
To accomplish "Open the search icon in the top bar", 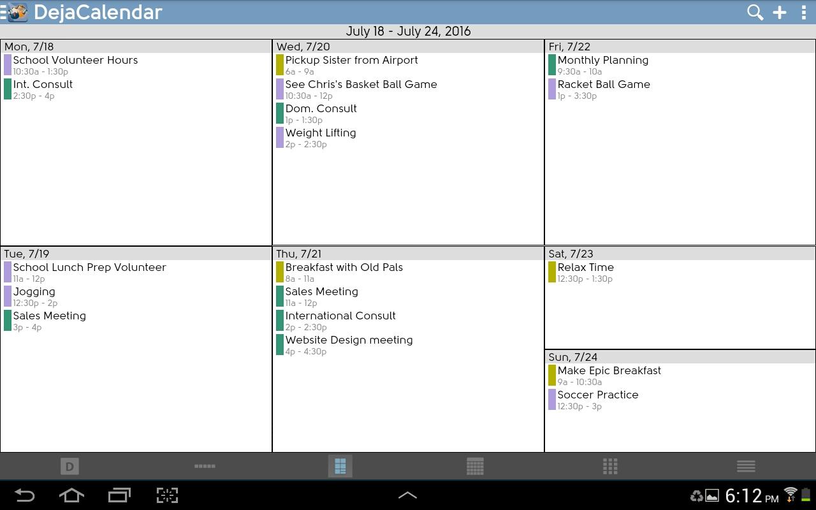I will pos(755,12).
